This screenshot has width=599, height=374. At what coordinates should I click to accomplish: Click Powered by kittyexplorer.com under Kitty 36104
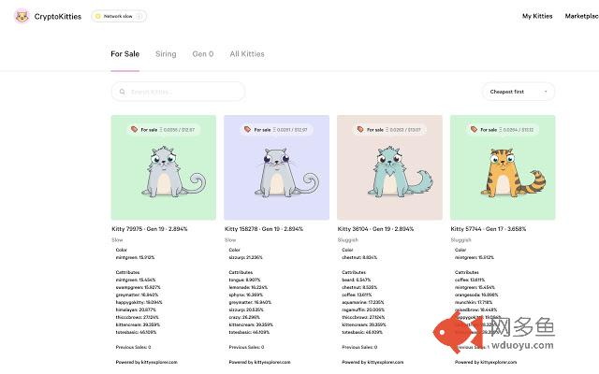373,362
